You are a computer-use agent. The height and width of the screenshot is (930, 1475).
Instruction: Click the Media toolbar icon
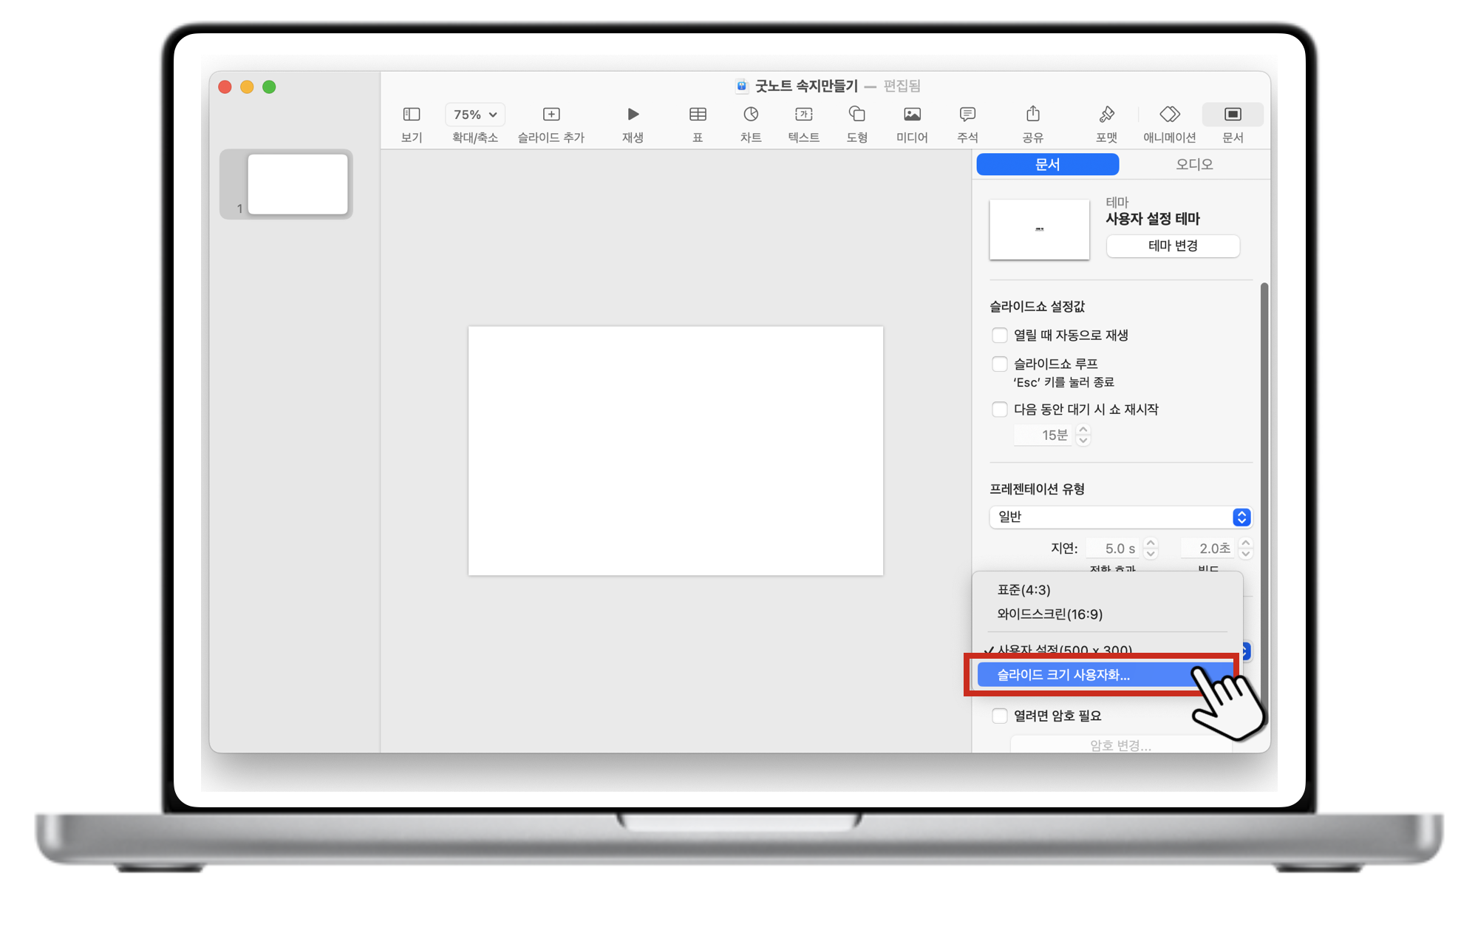coord(912,115)
